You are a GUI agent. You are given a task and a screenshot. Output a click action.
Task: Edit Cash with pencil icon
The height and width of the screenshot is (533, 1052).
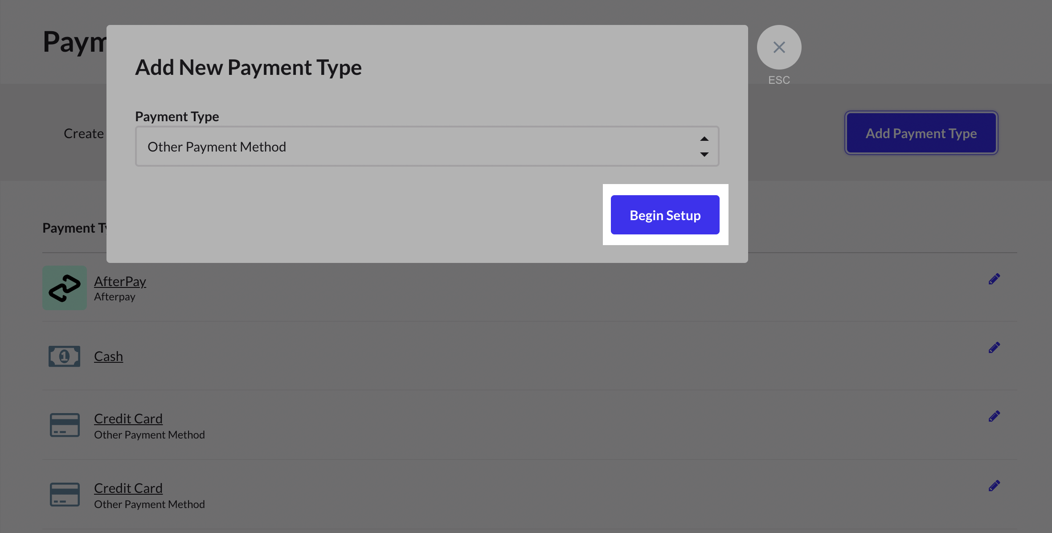pyautogui.click(x=994, y=348)
